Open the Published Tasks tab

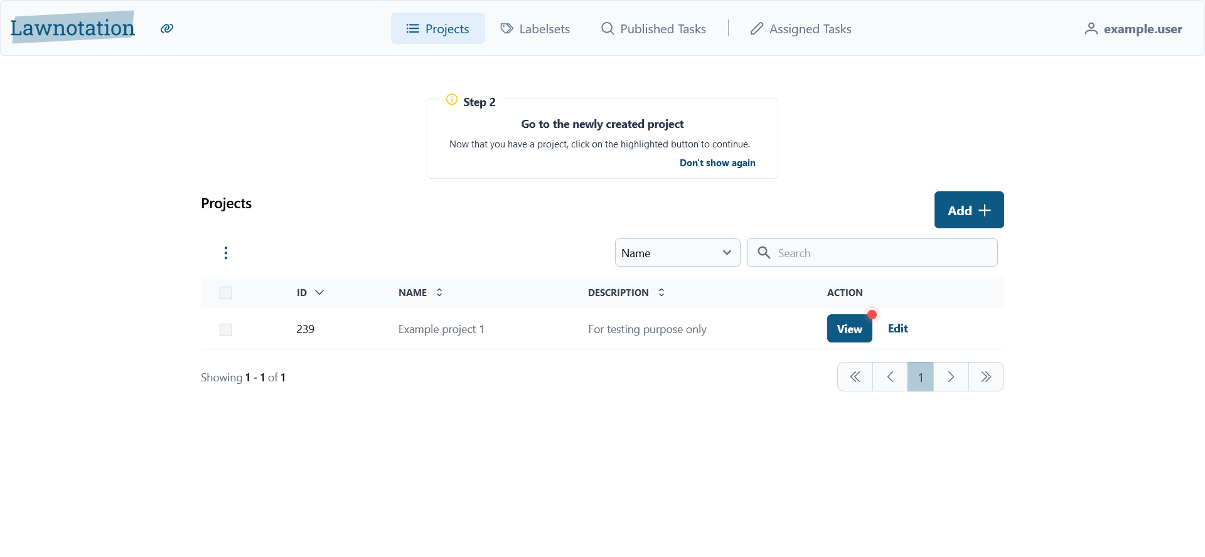[x=653, y=29]
